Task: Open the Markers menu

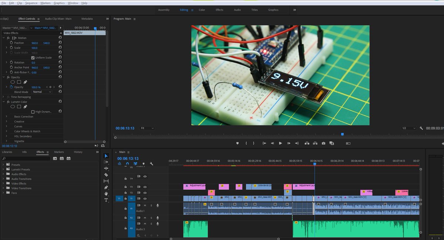Action: point(46,3)
